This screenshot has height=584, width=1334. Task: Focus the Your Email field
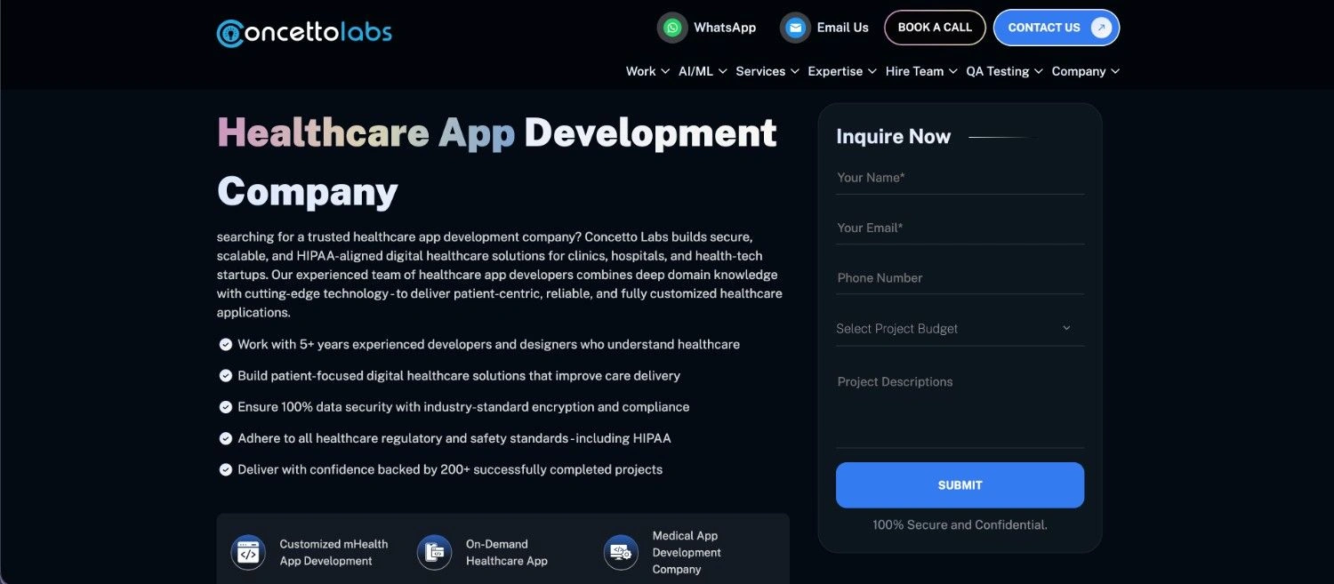point(960,228)
